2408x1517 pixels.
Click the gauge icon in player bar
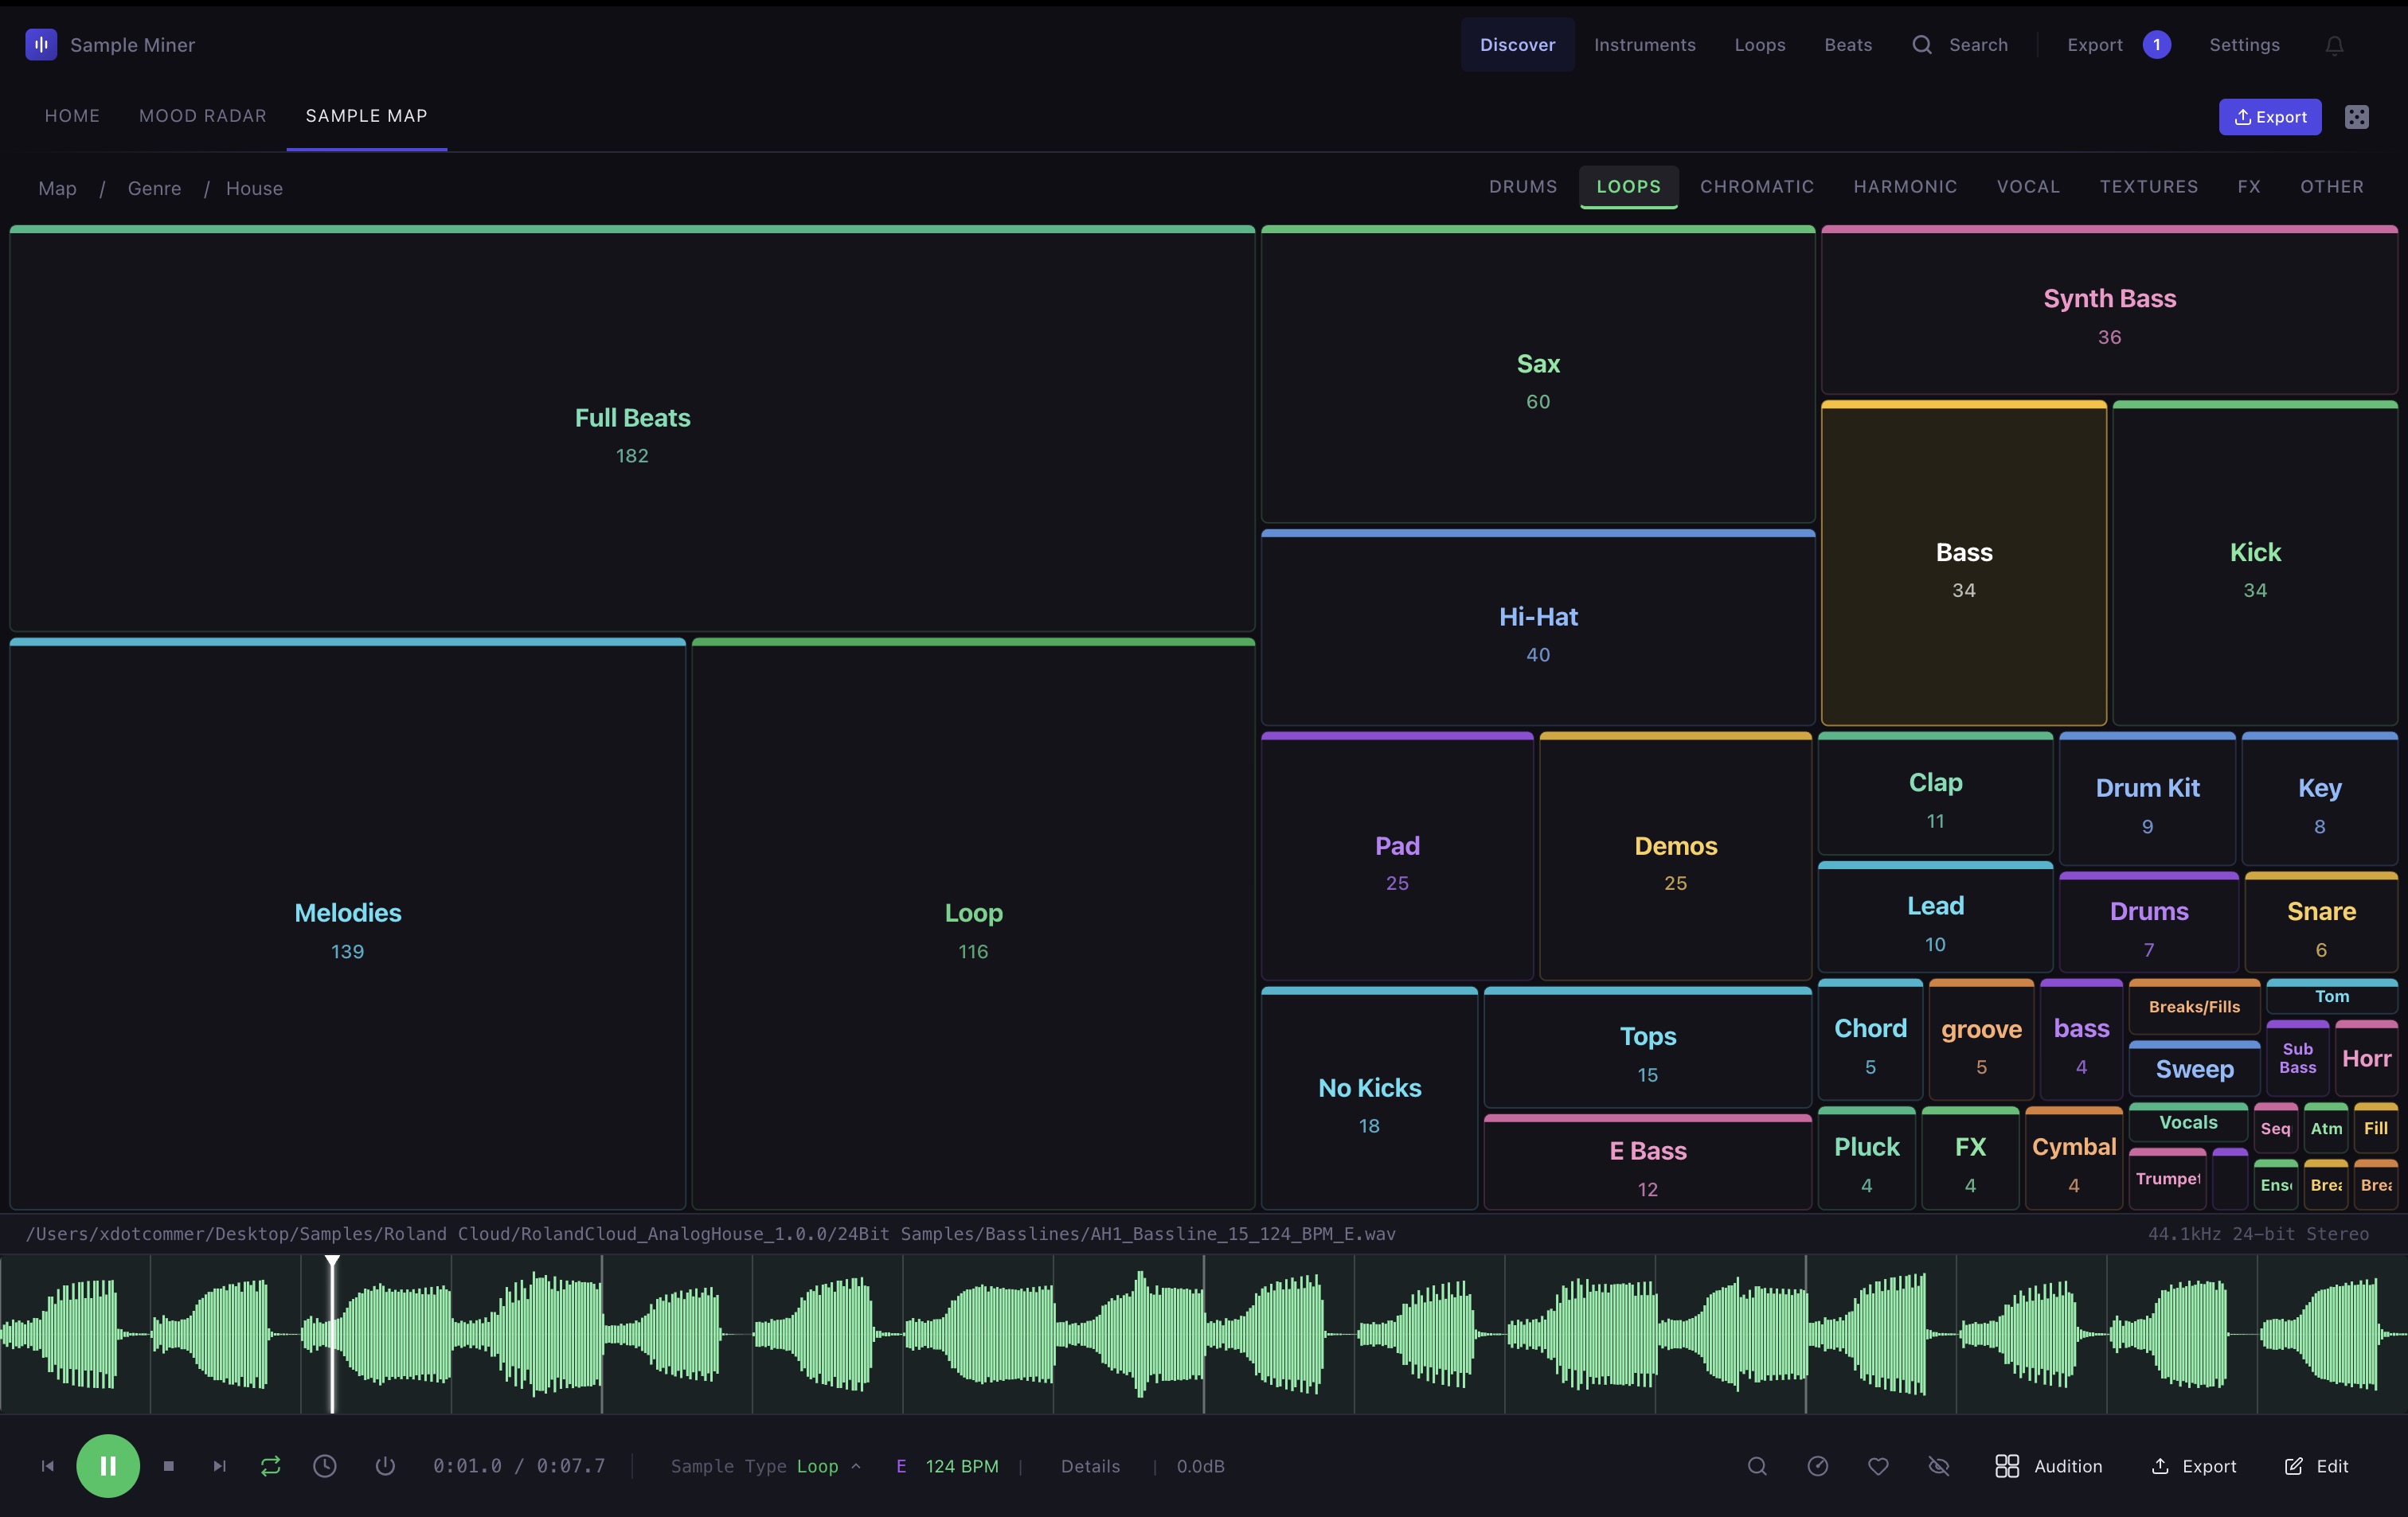[1818, 1465]
